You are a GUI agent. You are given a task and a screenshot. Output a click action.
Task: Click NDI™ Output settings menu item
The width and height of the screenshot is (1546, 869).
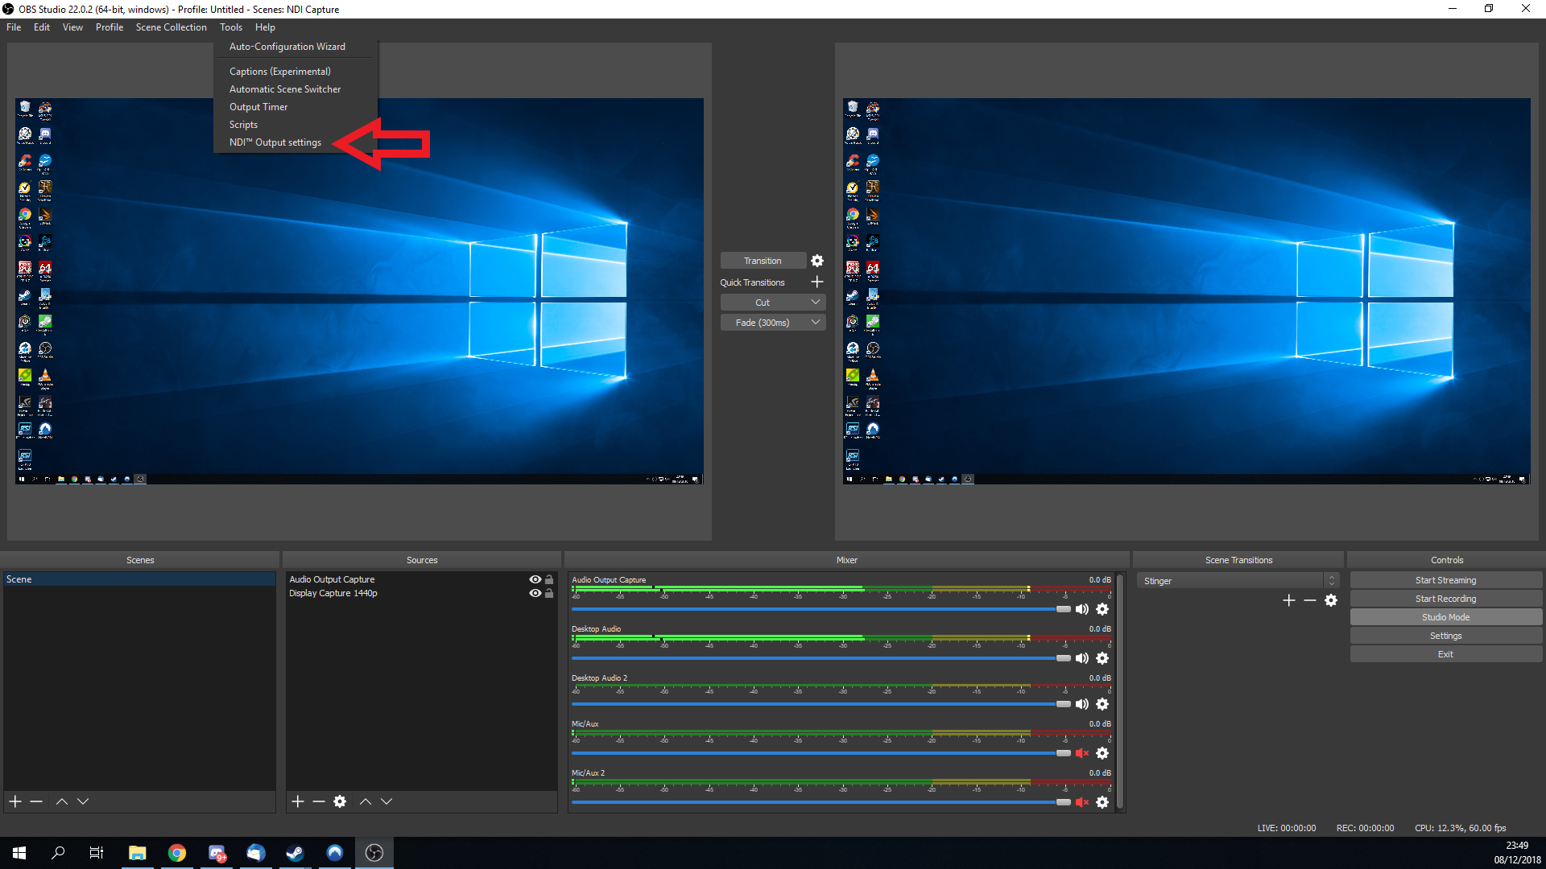coord(275,141)
